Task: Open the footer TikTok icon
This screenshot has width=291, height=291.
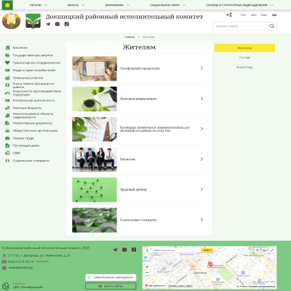Action: pos(134,250)
